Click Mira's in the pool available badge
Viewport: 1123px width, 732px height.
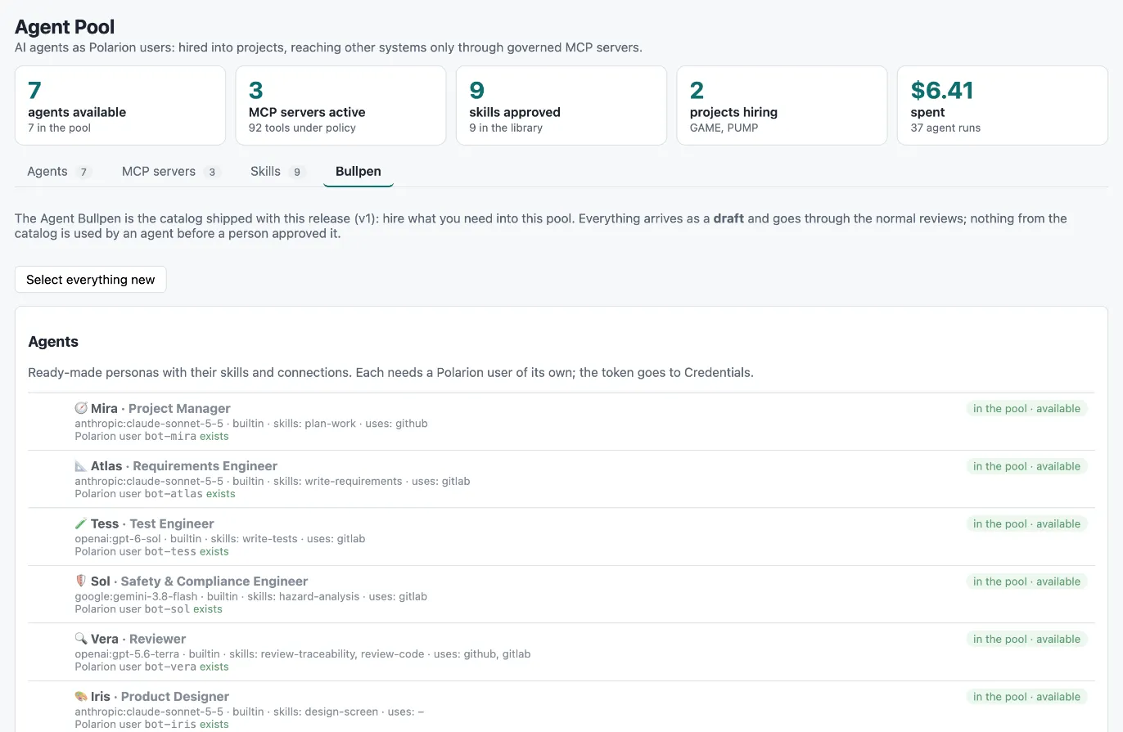tap(1026, 408)
